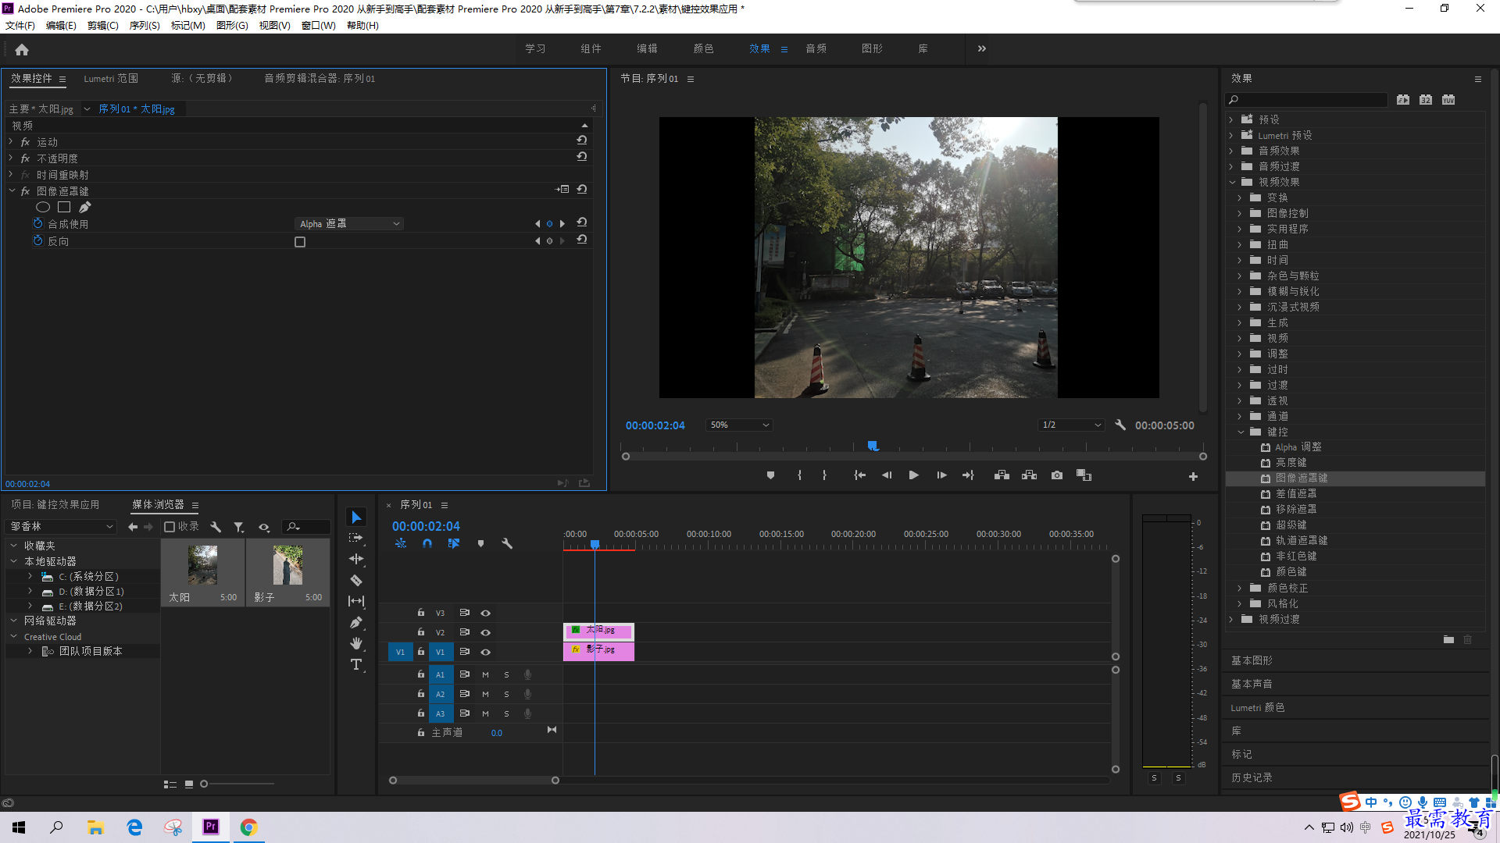Reset the 运动 effect
1500x843 pixels.
pos(582,140)
